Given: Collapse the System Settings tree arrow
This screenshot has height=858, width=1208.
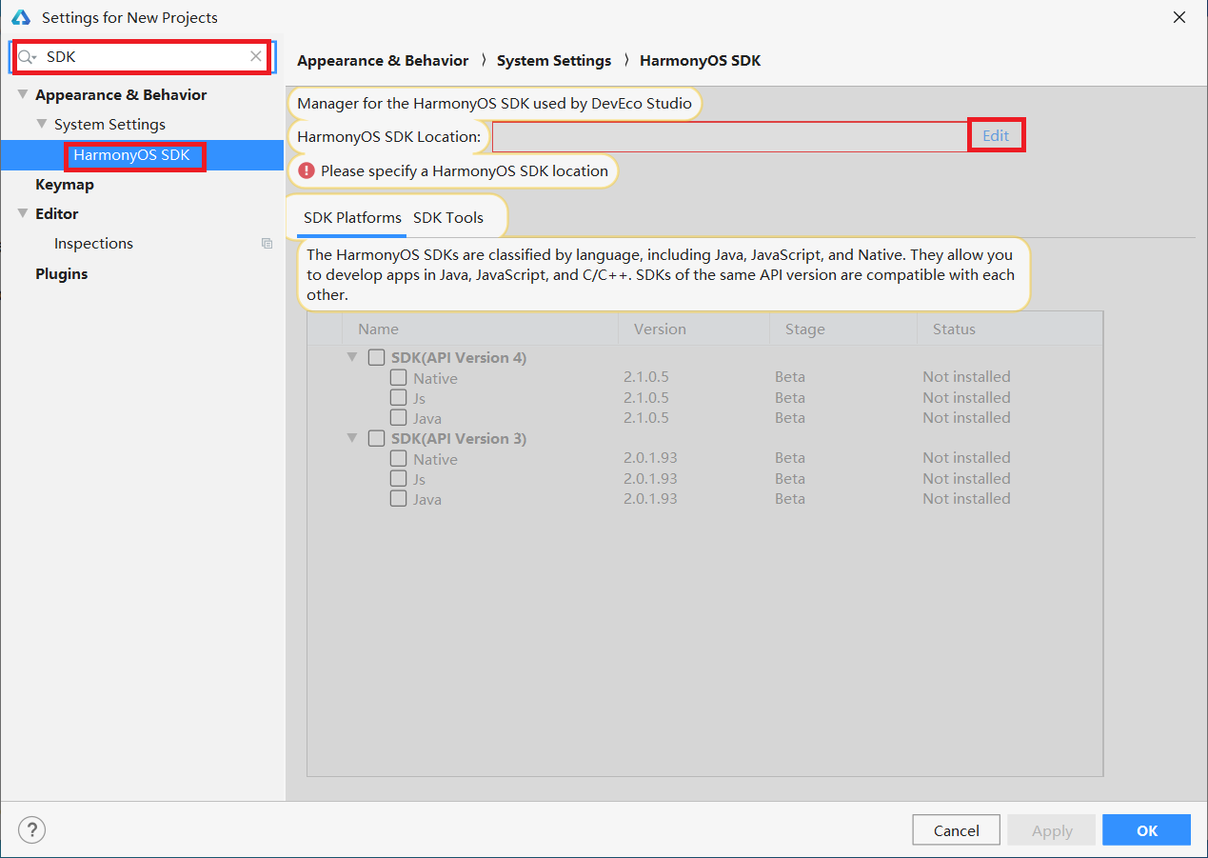Looking at the screenshot, I should click(x=42, y=124).
